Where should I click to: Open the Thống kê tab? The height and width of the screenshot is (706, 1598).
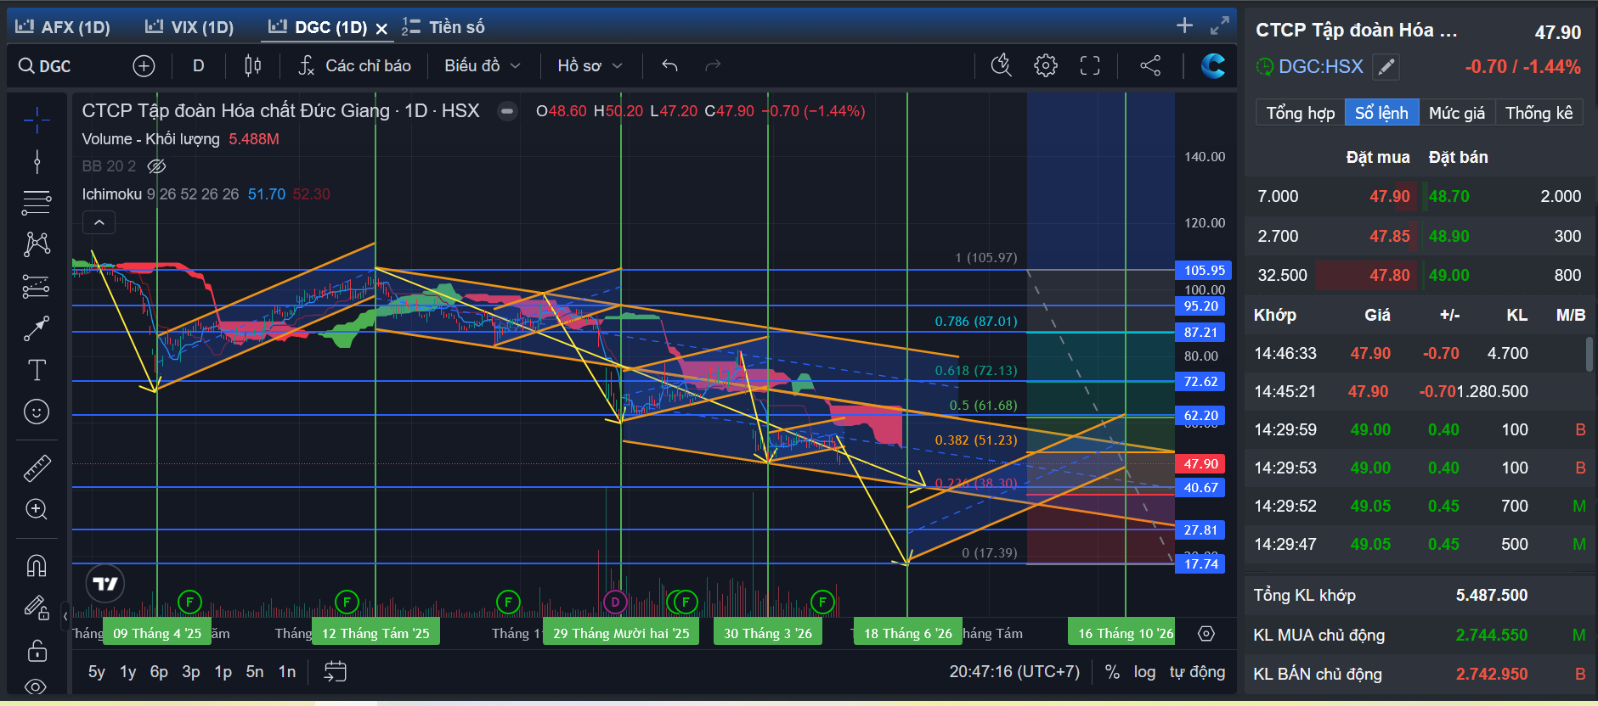(x=1539, y=113)
